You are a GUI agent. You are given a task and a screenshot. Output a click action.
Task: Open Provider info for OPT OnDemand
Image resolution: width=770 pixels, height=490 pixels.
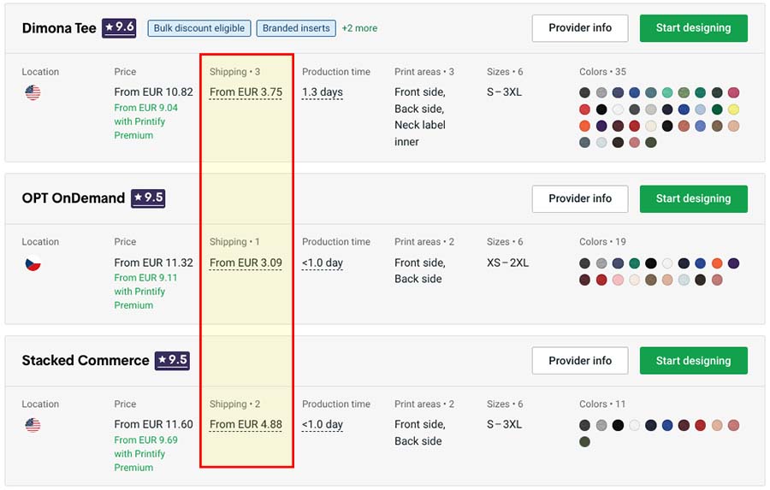[580, 198]
